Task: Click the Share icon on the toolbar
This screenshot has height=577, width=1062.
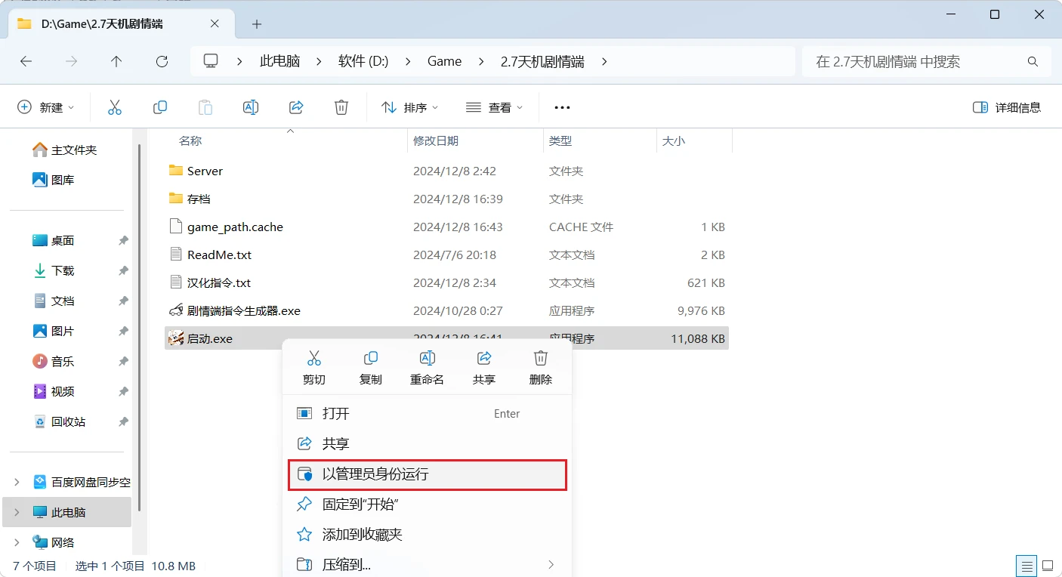Action: click(296, 106)
